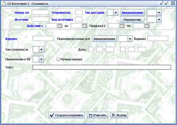Viewport: 177px width, 125px height.
Task: Expand the Применение к ТК dropdown
Action: click(41, 59)
